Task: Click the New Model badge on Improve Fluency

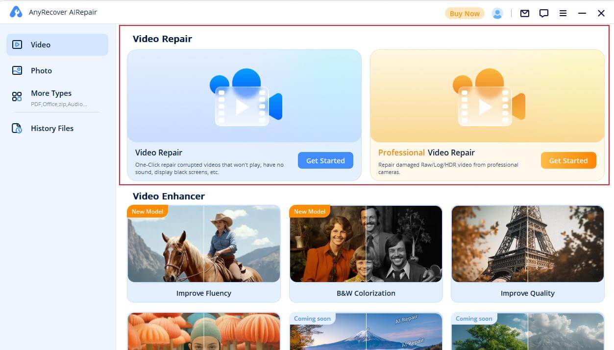Action: coord(147,211)
